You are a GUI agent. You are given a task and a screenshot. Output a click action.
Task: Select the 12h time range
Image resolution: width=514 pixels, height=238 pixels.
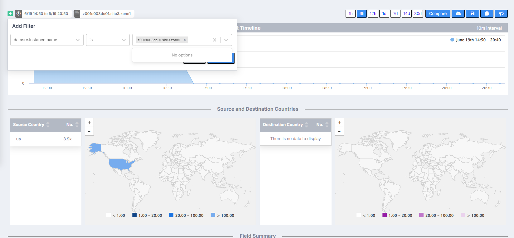[373, 14]
